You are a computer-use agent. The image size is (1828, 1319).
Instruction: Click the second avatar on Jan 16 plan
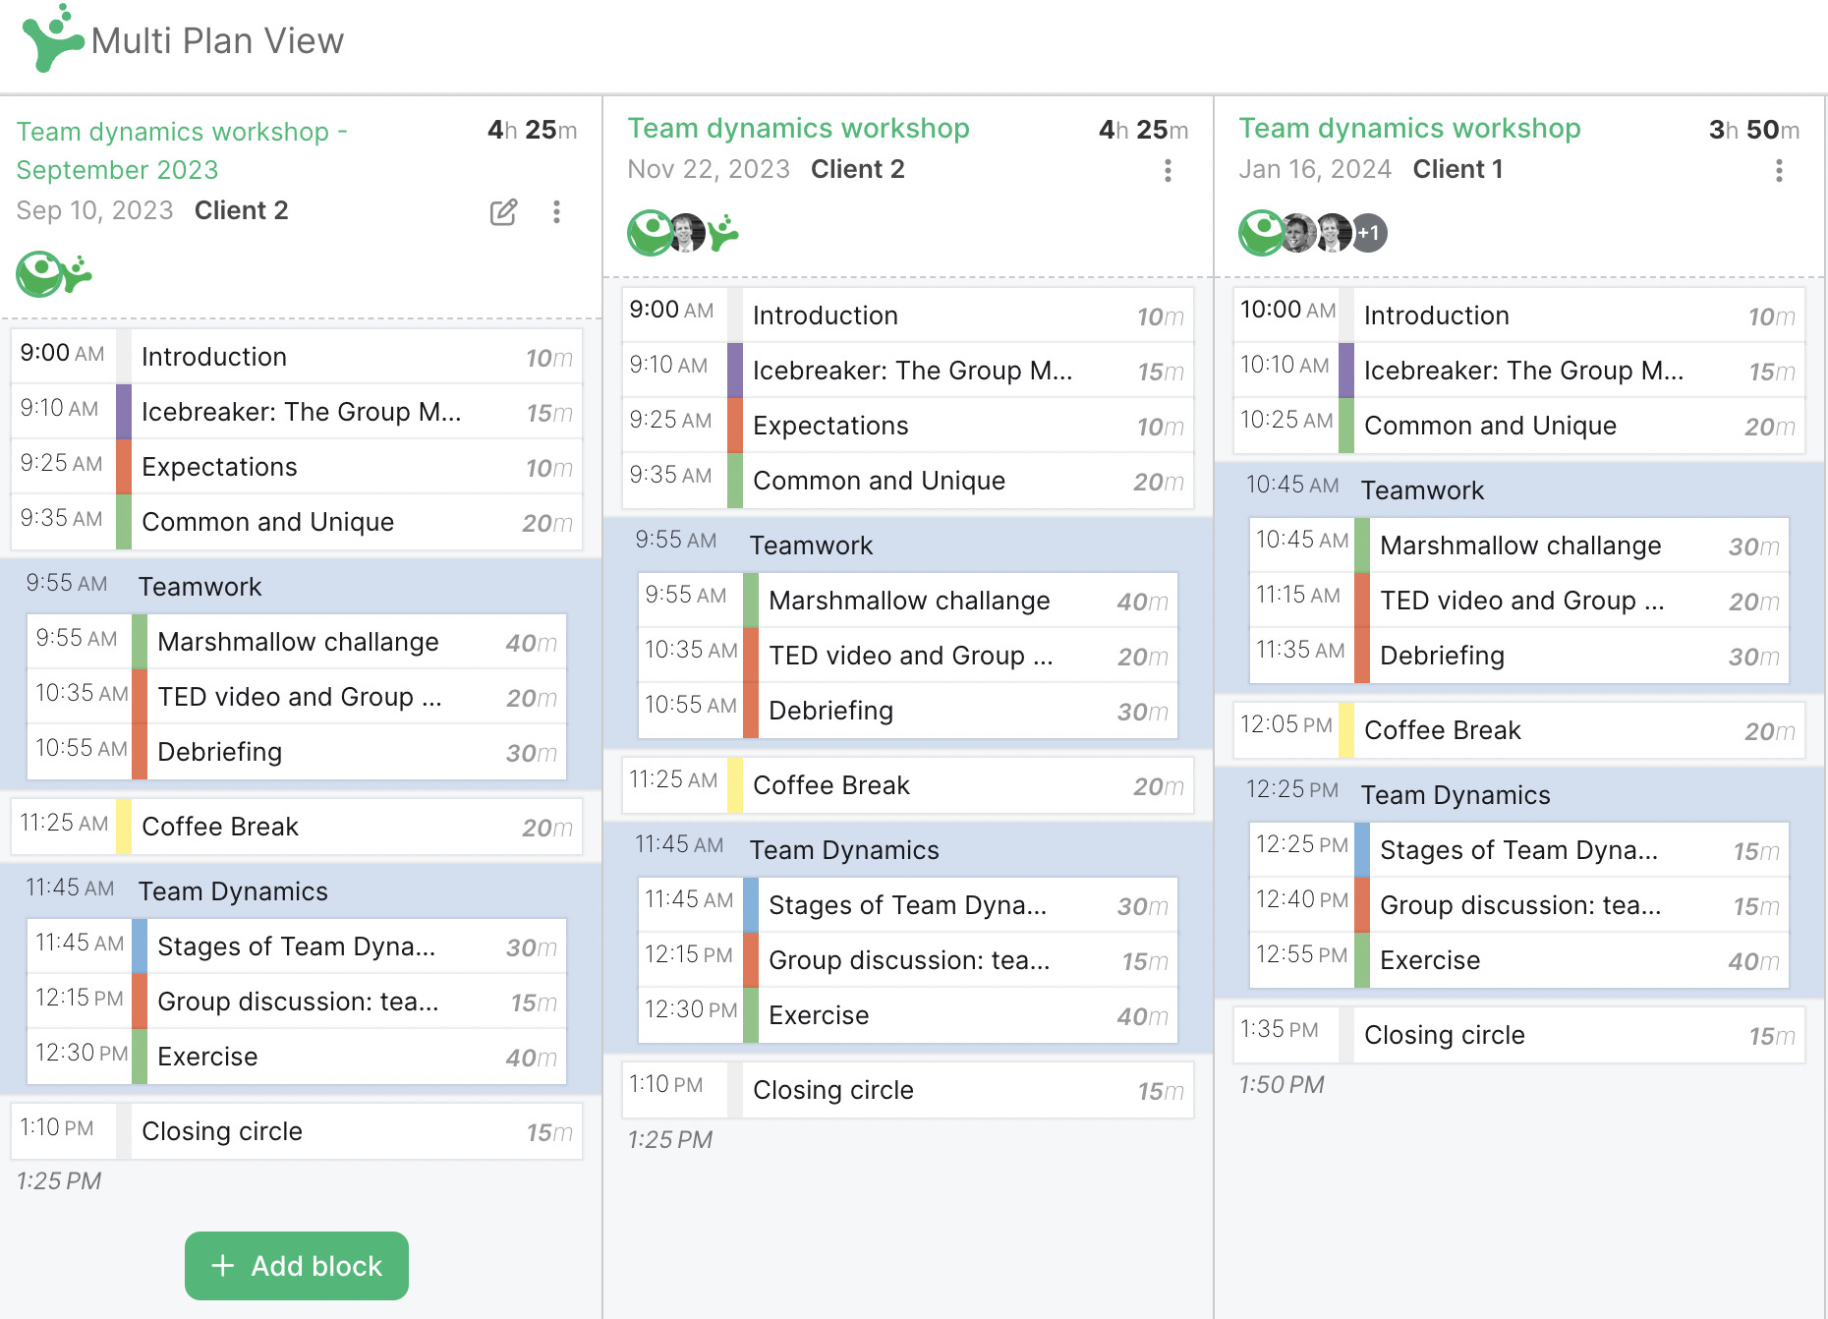click(1297, 233)
